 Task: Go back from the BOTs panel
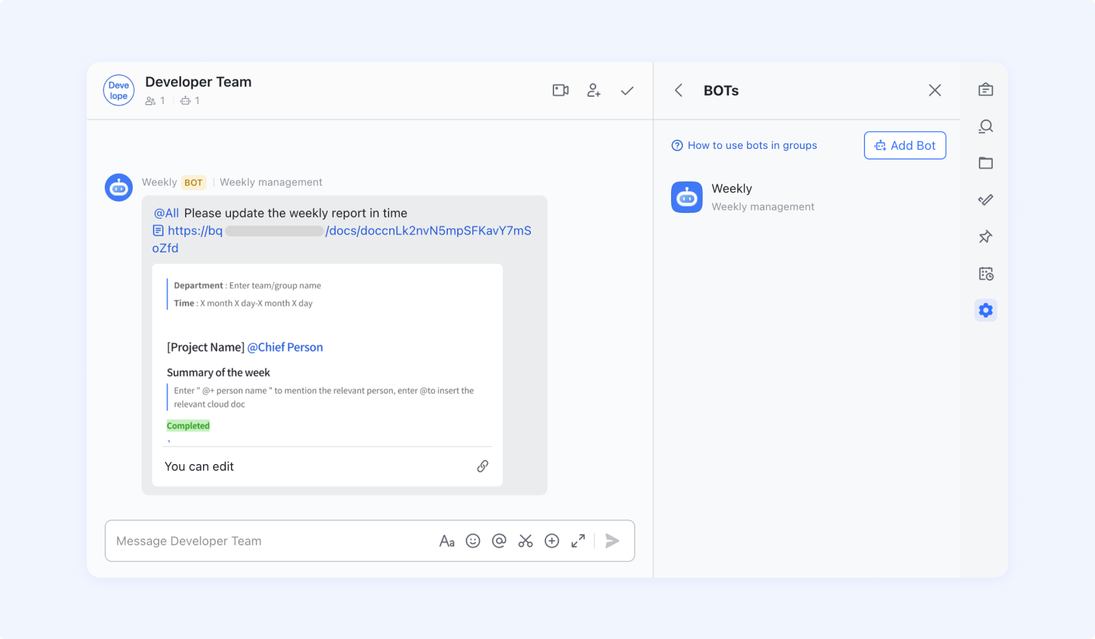point(678,90)
